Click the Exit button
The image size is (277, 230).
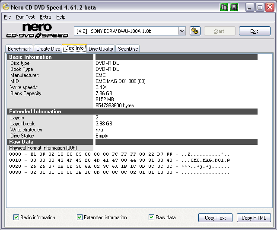coord(255,31)
